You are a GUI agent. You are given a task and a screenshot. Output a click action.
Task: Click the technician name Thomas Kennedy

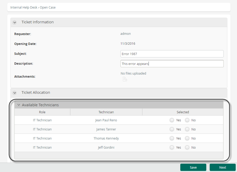click(x=106, y=138)
